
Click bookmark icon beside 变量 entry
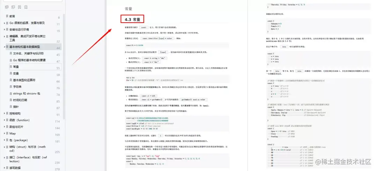click(x=11, y=73)
